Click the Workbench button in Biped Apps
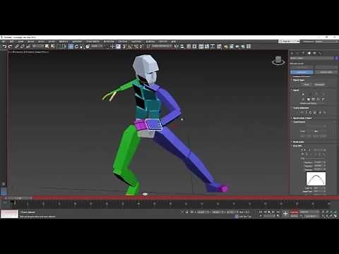 tap(319, 85)
